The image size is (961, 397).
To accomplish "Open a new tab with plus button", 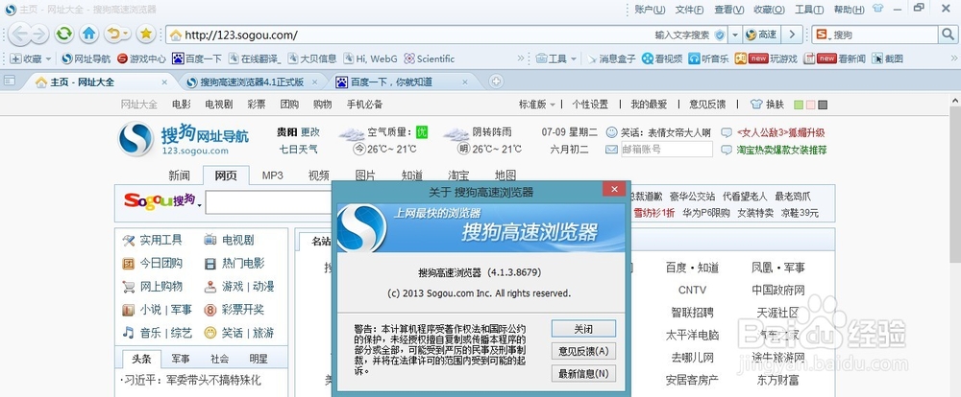I will [496, 82].
